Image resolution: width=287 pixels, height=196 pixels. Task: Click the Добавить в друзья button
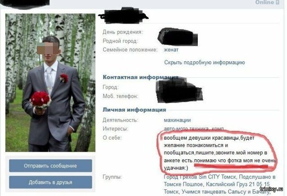pyautogui.click(x=51, y=182)
